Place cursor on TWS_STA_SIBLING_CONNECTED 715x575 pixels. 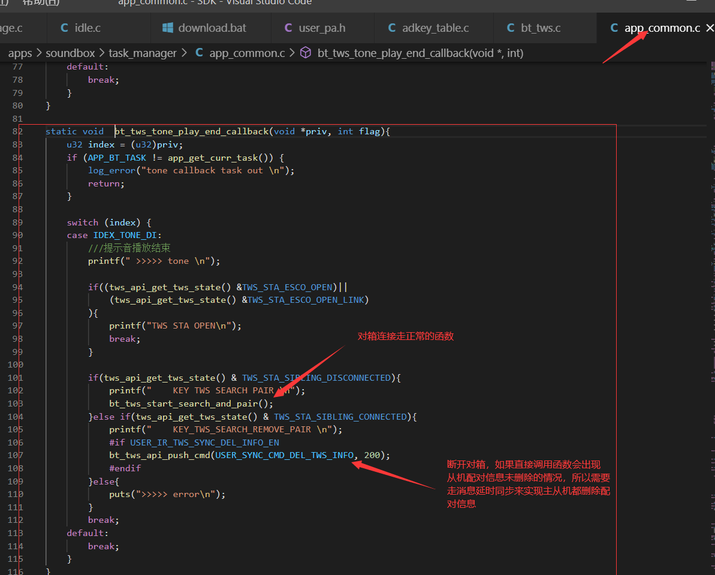click(x=340, y=417)
